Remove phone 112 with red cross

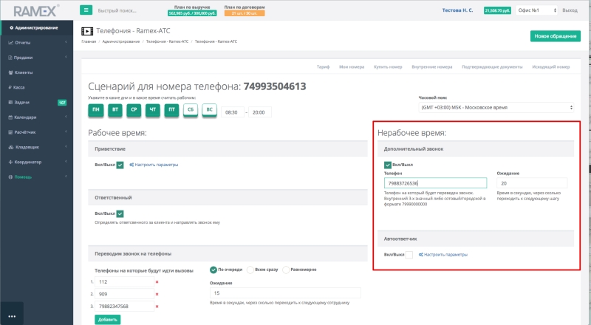point(157,282)
